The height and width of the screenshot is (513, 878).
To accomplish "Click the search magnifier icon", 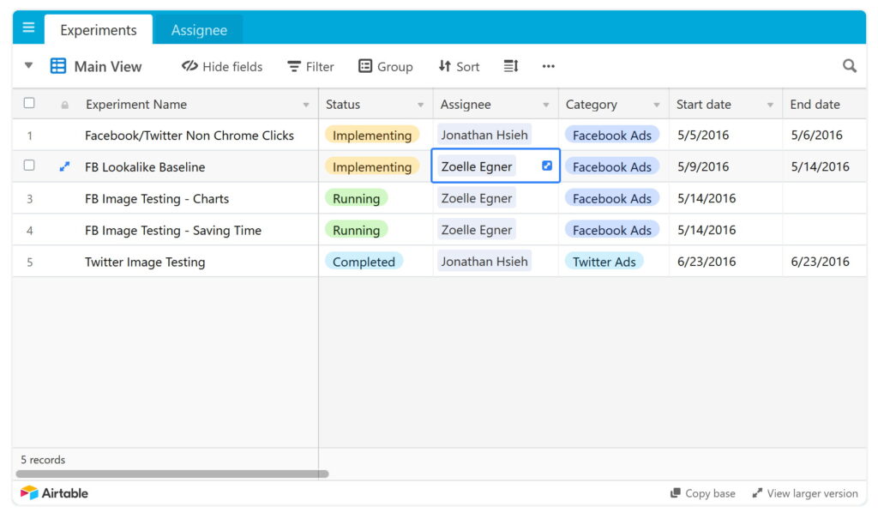I will click(849, 66).
